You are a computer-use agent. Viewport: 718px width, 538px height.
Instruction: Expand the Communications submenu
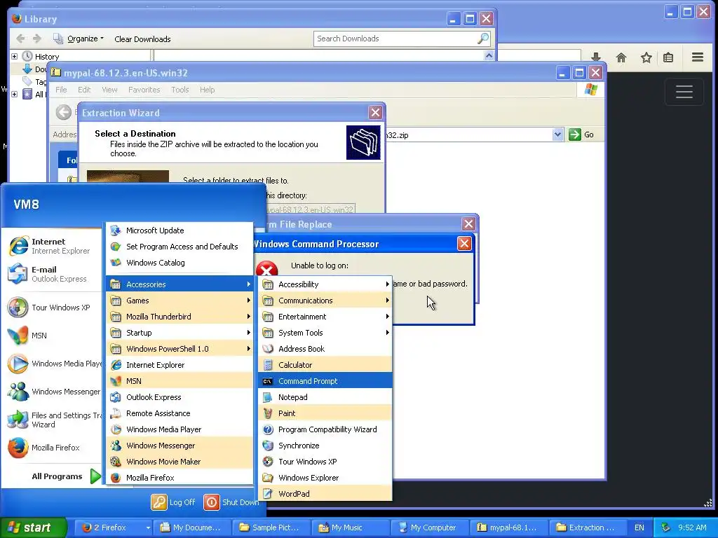tap(325, 301)
